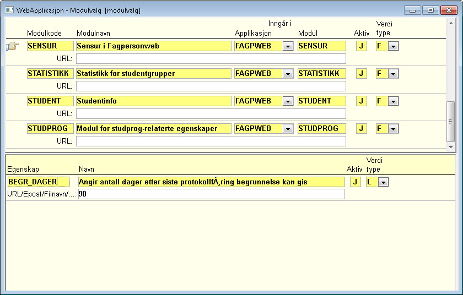Select the 'Sensur i Fagpersonweb' Modulnavn field
This screenshot has height=295, width=463.
(154, 46)
